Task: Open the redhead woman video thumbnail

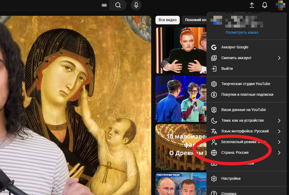Action: pyautogui.click(x=181, y=50)
